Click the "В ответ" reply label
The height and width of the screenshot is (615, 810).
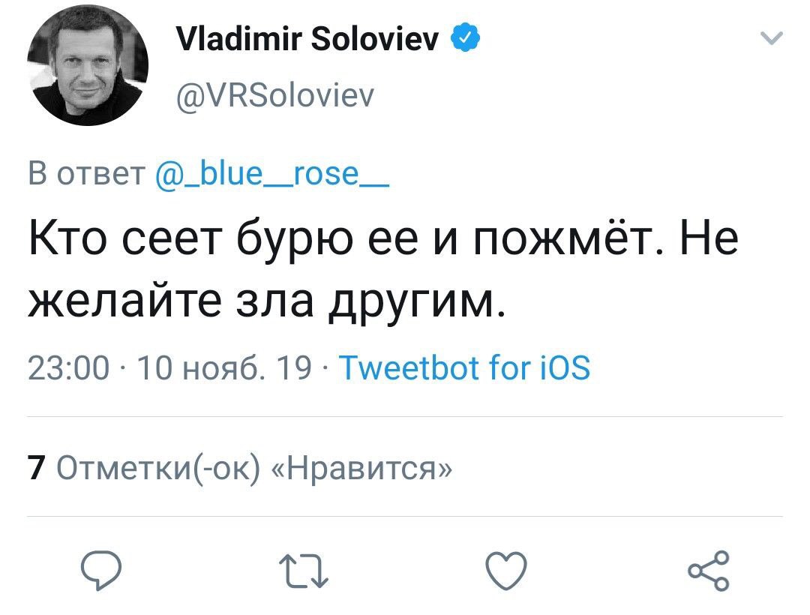point(86,174)
